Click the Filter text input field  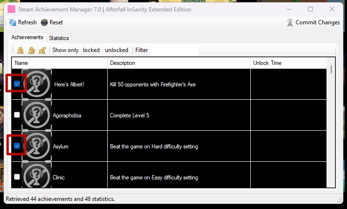(x=174, y=50)
